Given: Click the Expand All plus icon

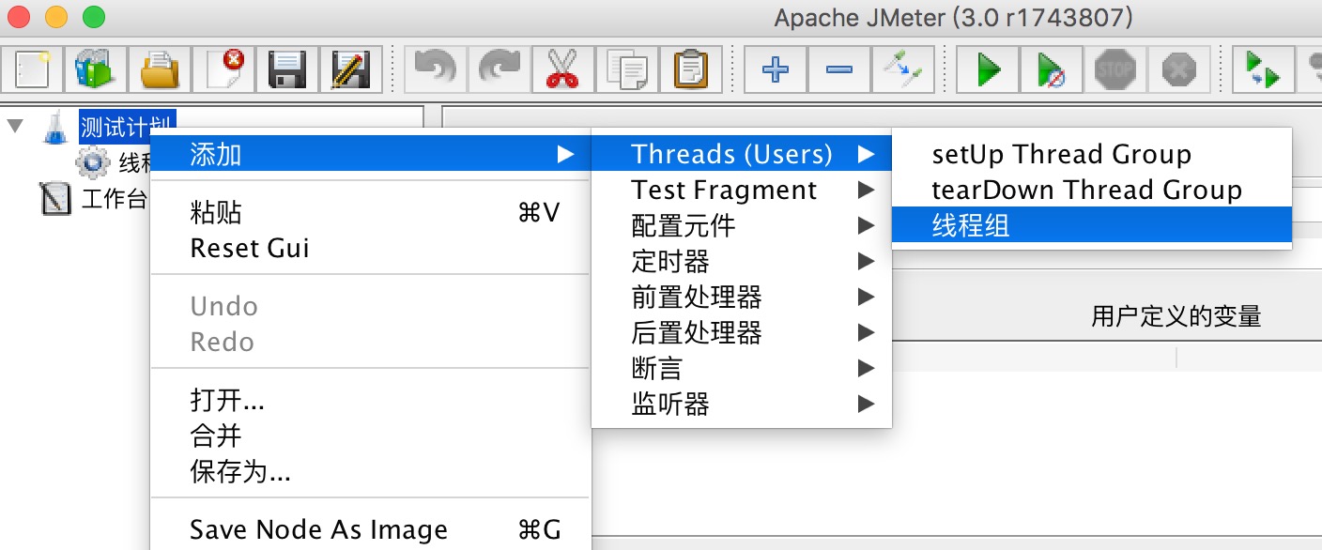Looking at the screenshot, I should tap(775, 69).
